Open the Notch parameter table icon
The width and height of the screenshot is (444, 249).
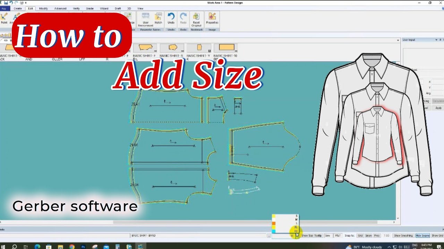[x=158, y=18]
